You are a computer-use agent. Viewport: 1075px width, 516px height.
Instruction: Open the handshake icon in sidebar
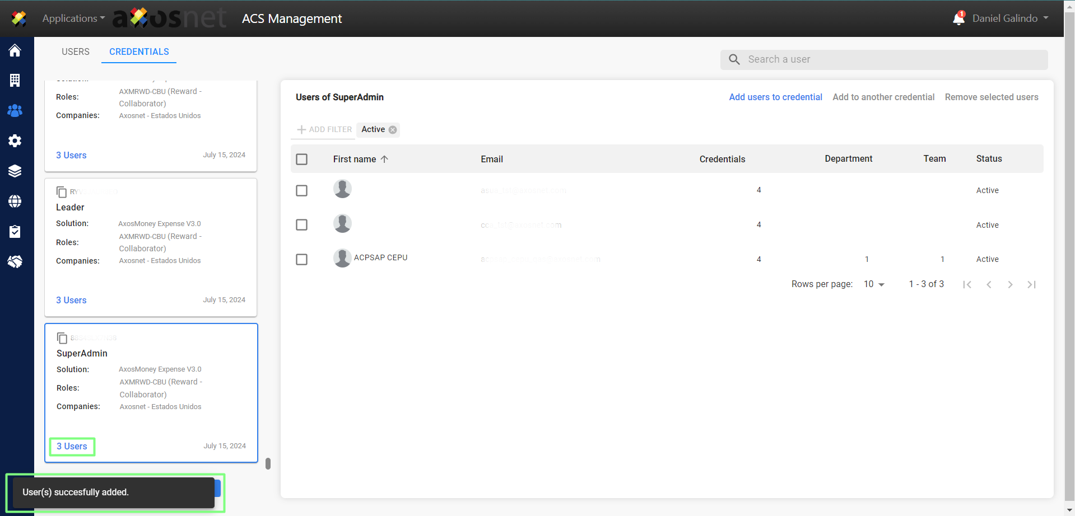click(15, 261)
